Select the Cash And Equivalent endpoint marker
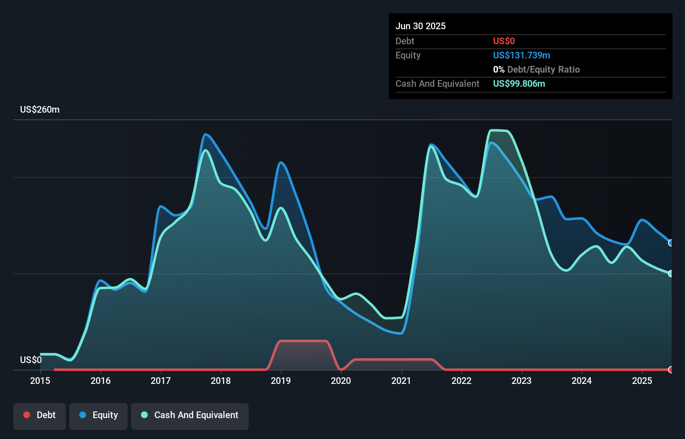Image resolution: width=685 pixels, height=439 pixels. click(671, 274)
